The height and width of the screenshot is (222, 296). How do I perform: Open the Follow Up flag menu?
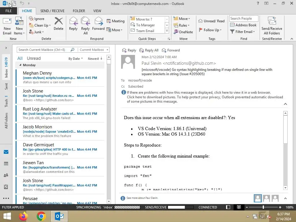[210, 30]
